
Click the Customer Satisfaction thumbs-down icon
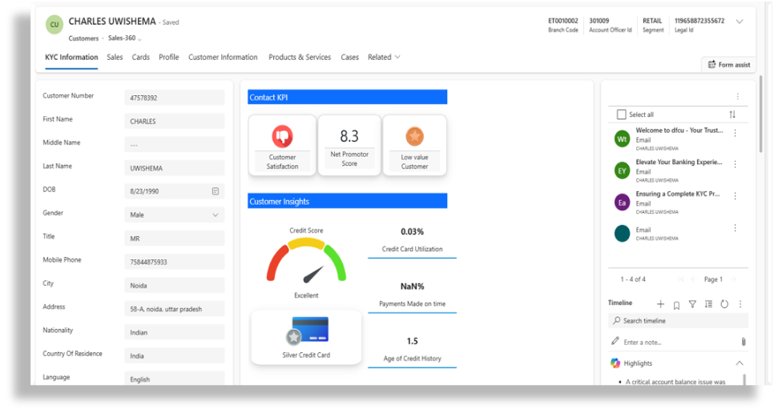pos(282,136)
